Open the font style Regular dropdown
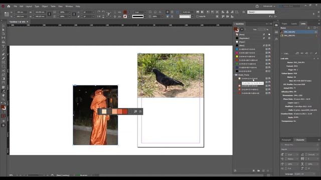The width and height of the screenshot is (321, 180). coord(300,149)
